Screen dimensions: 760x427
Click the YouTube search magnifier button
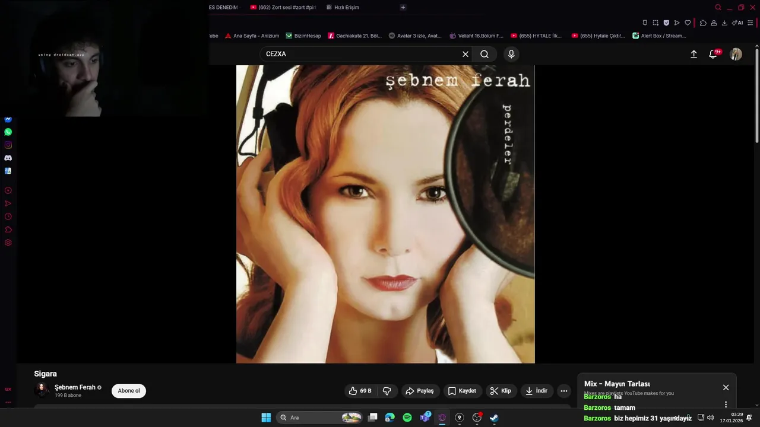click(x=484, y=54)
